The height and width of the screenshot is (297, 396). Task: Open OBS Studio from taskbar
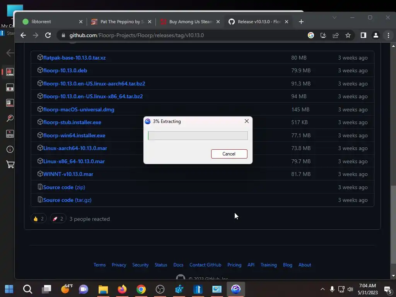click(x=160, y=289)
